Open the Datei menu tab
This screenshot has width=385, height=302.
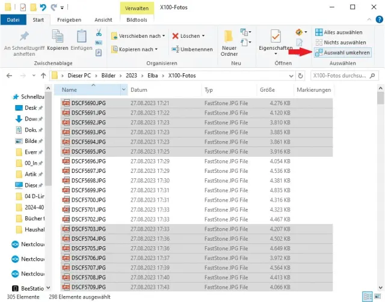(x=13, y=20)
